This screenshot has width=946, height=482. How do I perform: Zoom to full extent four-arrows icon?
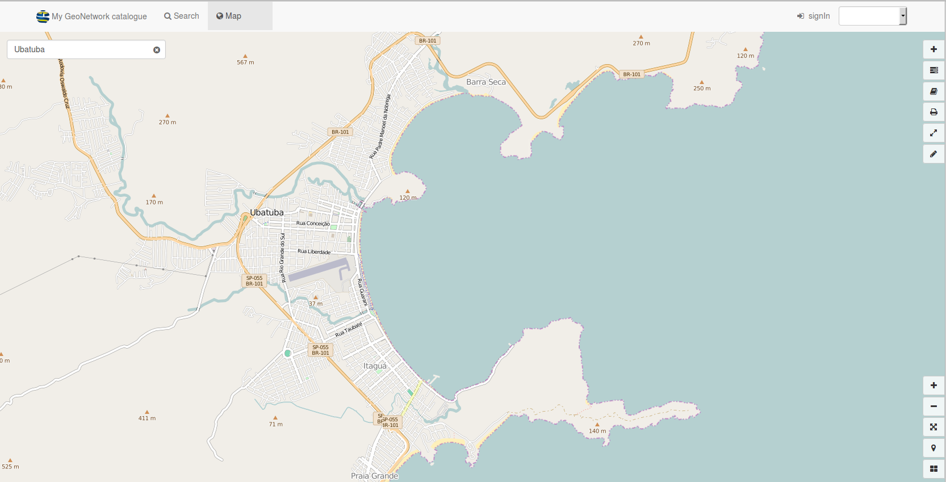[x=934, y=427]
